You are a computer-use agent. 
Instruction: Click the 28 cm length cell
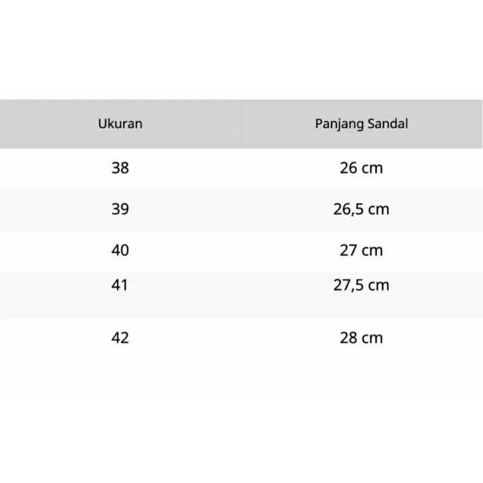click(x=361, y=337)
